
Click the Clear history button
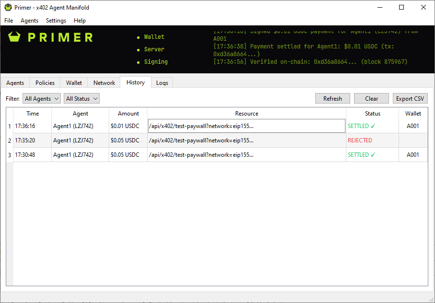coord(371,99)
